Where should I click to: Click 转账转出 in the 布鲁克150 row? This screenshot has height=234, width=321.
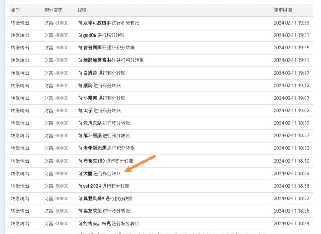pyautogui.click(x=20, y=161)
